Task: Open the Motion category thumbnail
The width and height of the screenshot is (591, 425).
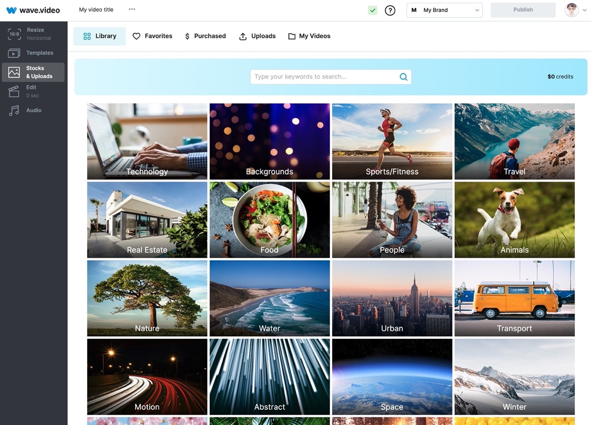Action: pos(147,377)
